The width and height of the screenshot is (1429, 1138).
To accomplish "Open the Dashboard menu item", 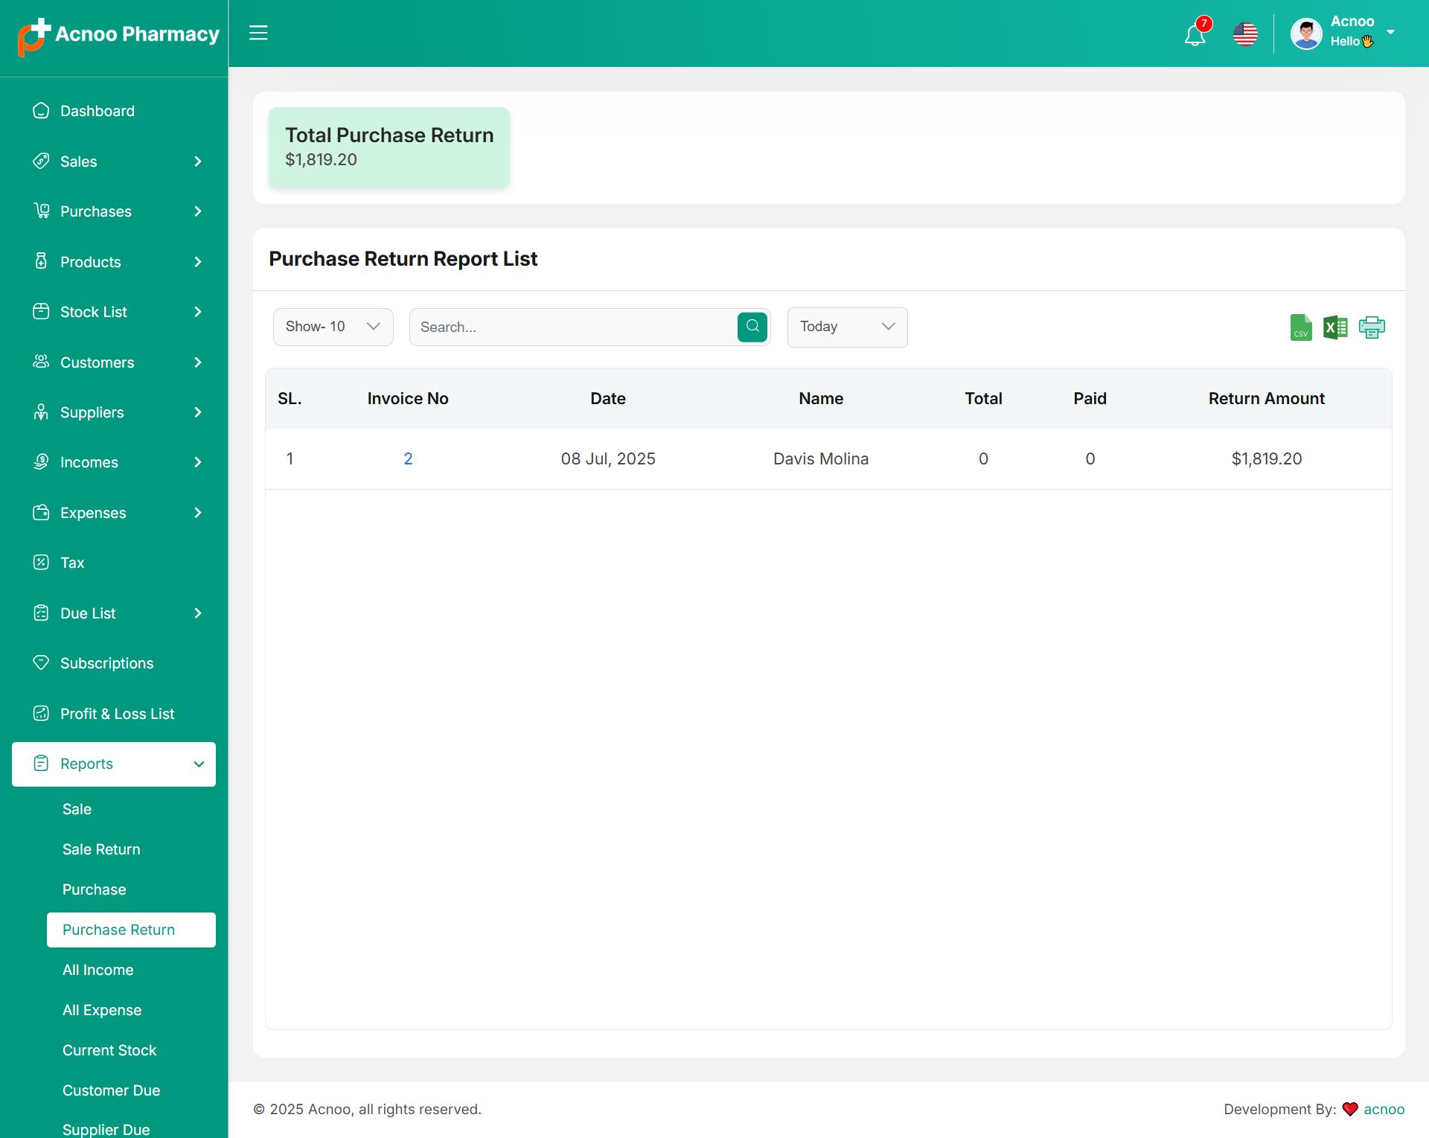I will coord(97,111).
